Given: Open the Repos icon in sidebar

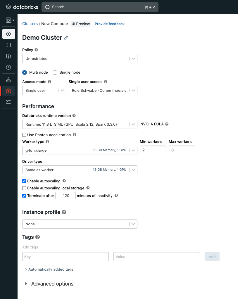Looking at the screenshot, I should click(8, 56).
